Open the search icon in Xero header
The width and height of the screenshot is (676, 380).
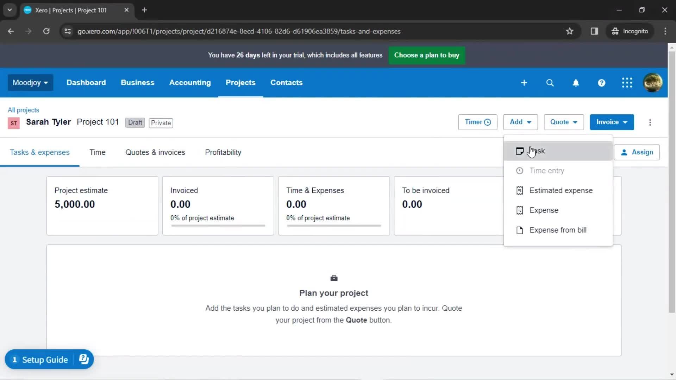[x=550, y=83]
